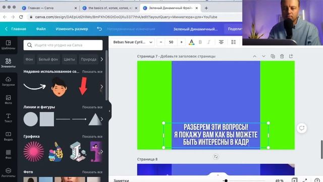The image size is (323, 182).
Task: Click the add comment button beside canvas
Action: click(x=302, y=128)
